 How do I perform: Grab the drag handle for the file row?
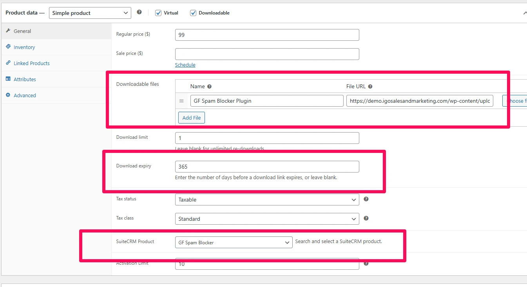181,101
